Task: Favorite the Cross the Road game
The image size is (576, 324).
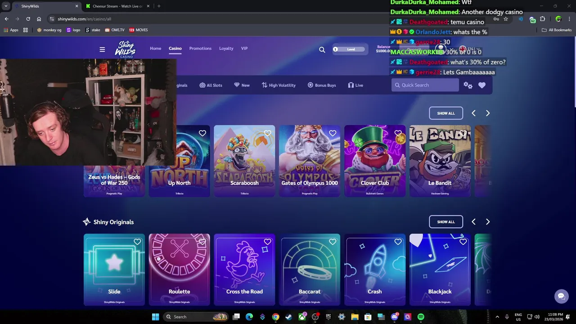Action: pos(268,242)
